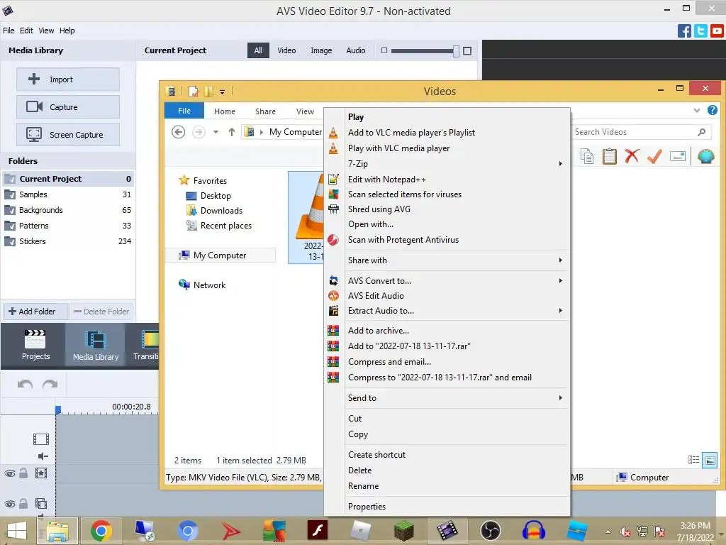Click the redo arrow in AVS timeline toolbar
The image size is (726, 545).
(x=50, y=384)
